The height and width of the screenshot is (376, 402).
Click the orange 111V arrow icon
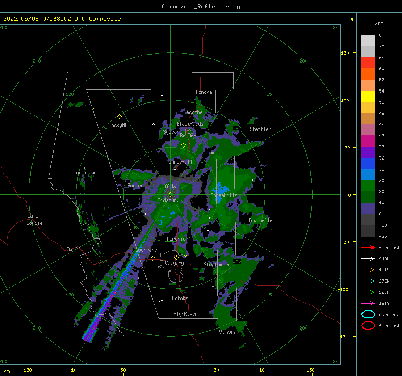368,270
